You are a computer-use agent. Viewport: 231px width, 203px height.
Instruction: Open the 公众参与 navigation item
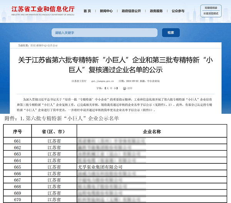(x=178, y=11)
